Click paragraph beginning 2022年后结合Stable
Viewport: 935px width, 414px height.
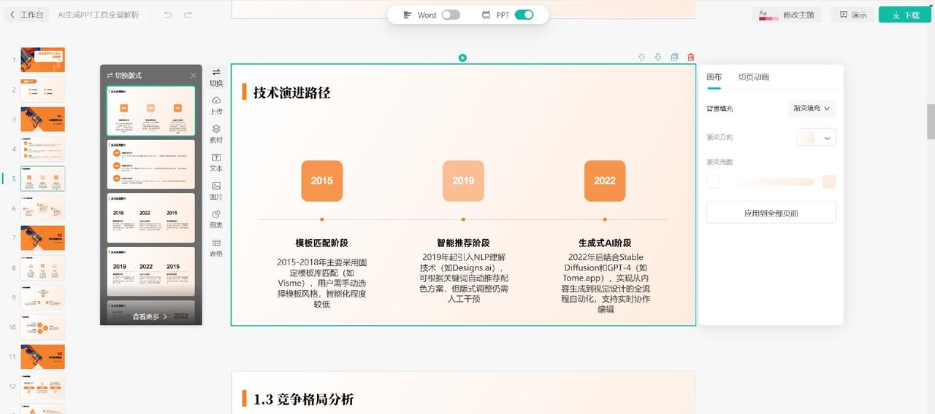coord(605,283)
